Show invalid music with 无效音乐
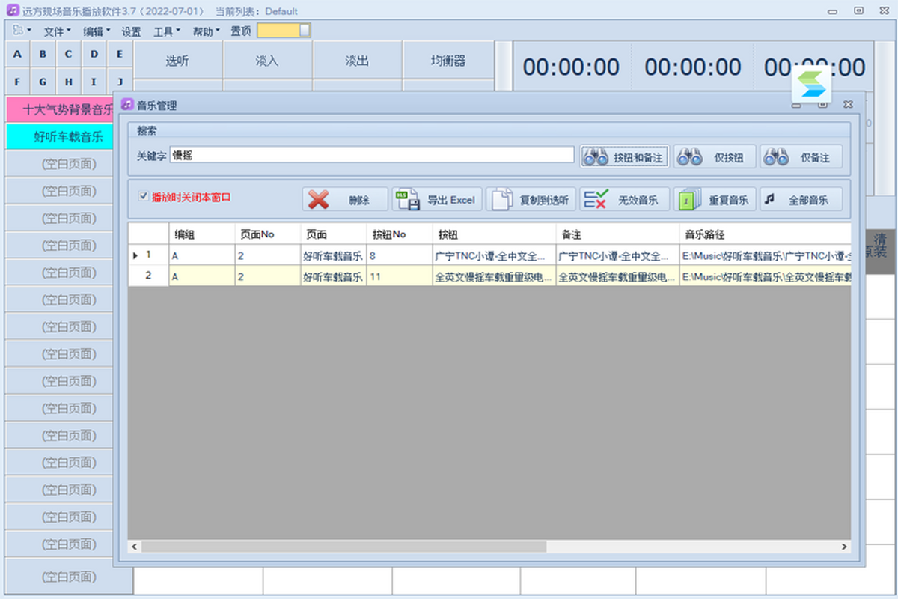898x599 pixels. [x=623, y=200]
